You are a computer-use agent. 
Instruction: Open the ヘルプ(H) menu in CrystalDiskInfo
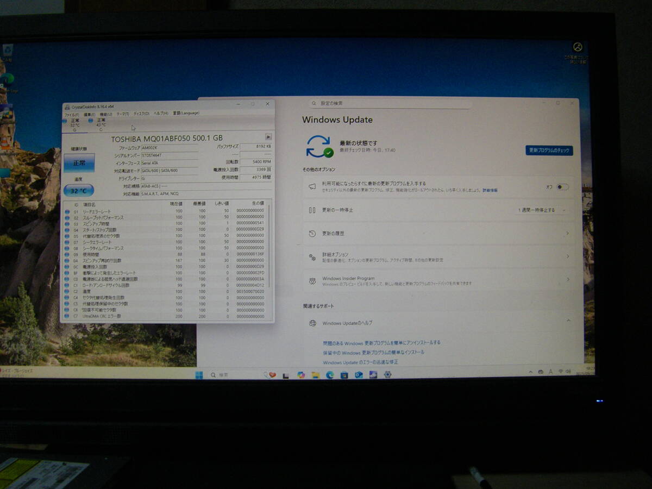(161, 114)
